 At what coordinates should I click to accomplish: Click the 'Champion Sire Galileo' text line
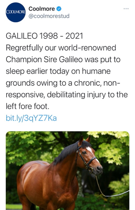click(x=63, y=60)
